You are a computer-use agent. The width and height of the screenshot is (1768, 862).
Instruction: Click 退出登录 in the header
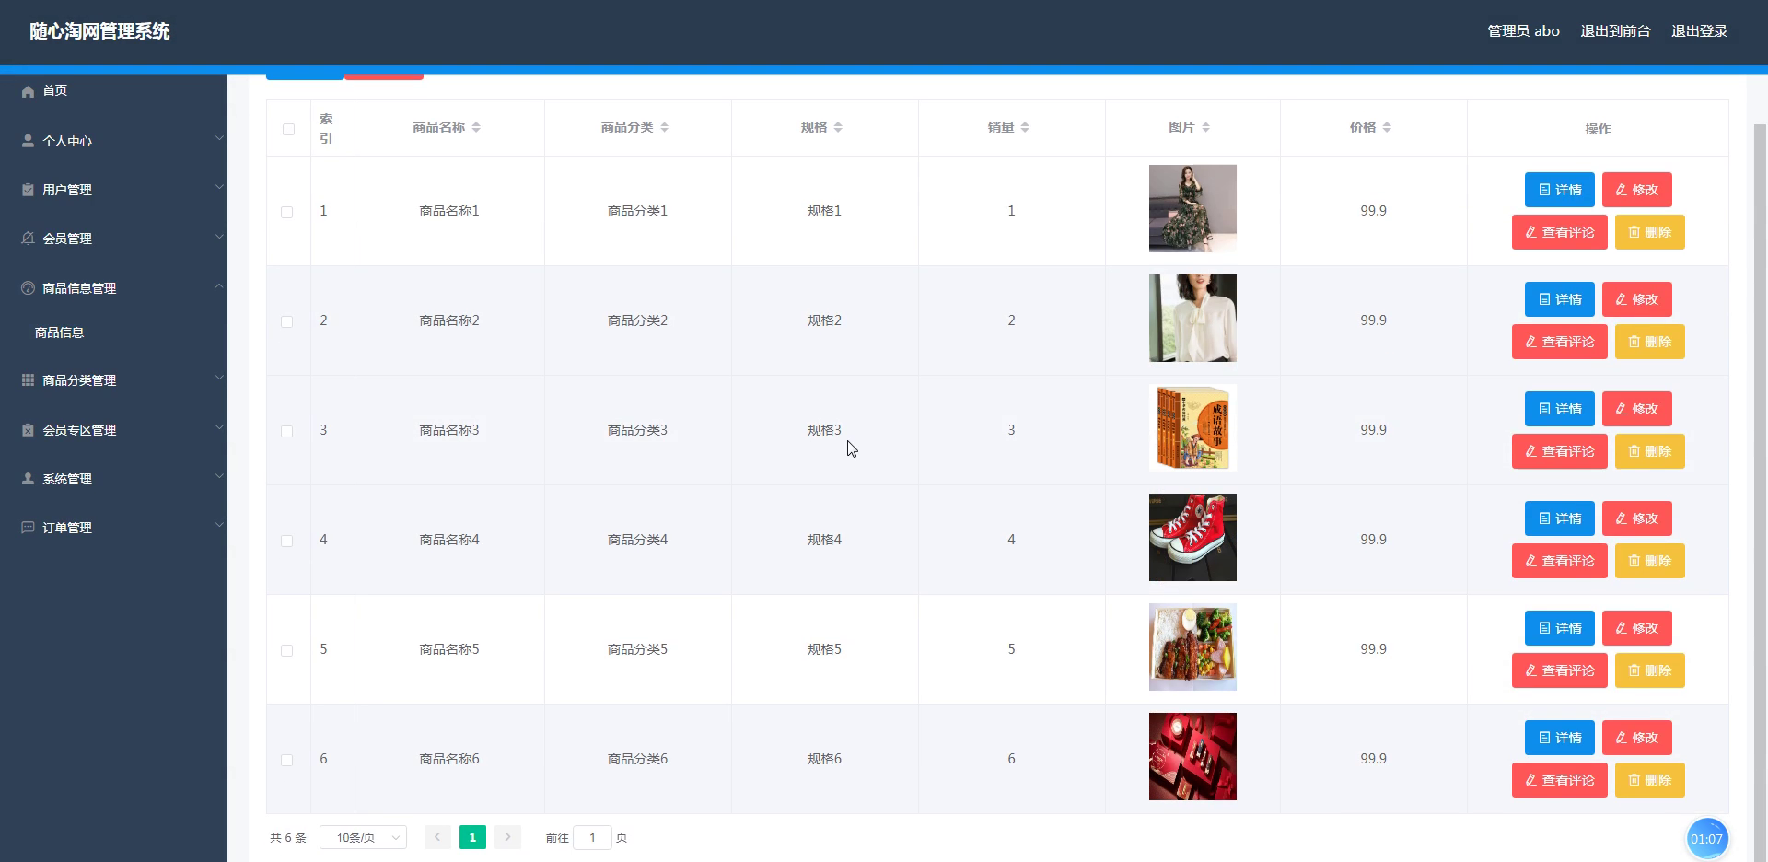(x=1699, y=31)
